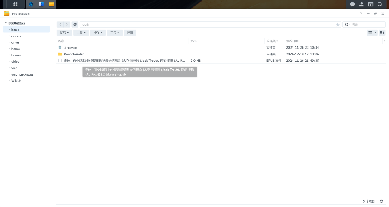
Task: Open the widgets panel icon
Action: (371, 4)
